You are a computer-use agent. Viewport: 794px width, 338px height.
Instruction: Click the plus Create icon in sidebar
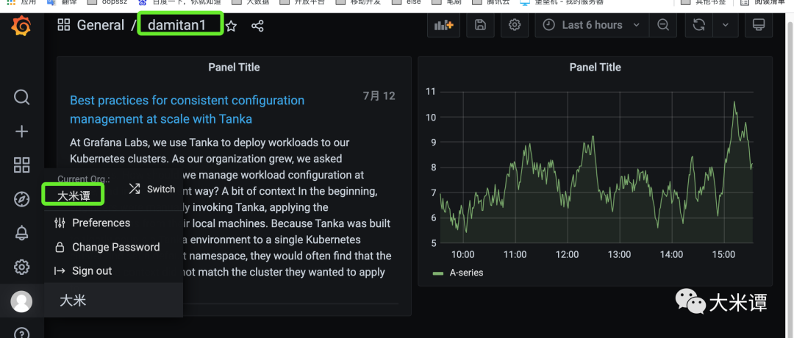coord(22,132)
